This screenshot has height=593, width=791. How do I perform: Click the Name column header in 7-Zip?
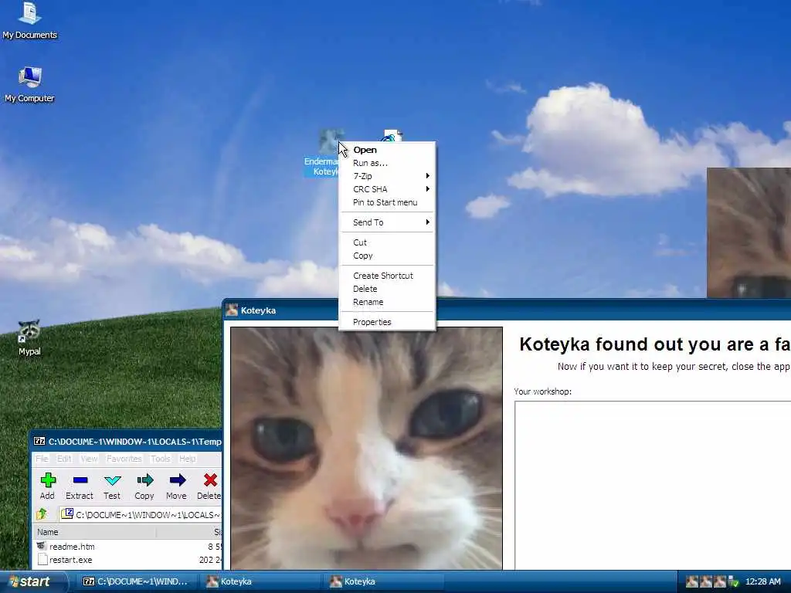pyautogui.click(x=95, y=532)
